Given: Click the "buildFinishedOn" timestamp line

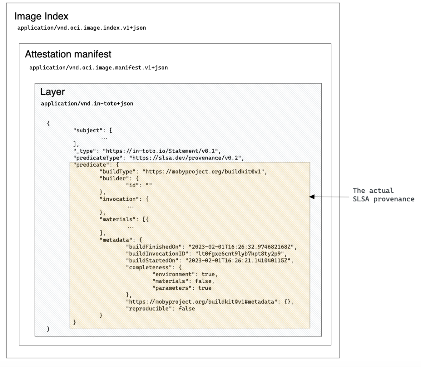Looking at the screenshot, I should tap(211, 247).
